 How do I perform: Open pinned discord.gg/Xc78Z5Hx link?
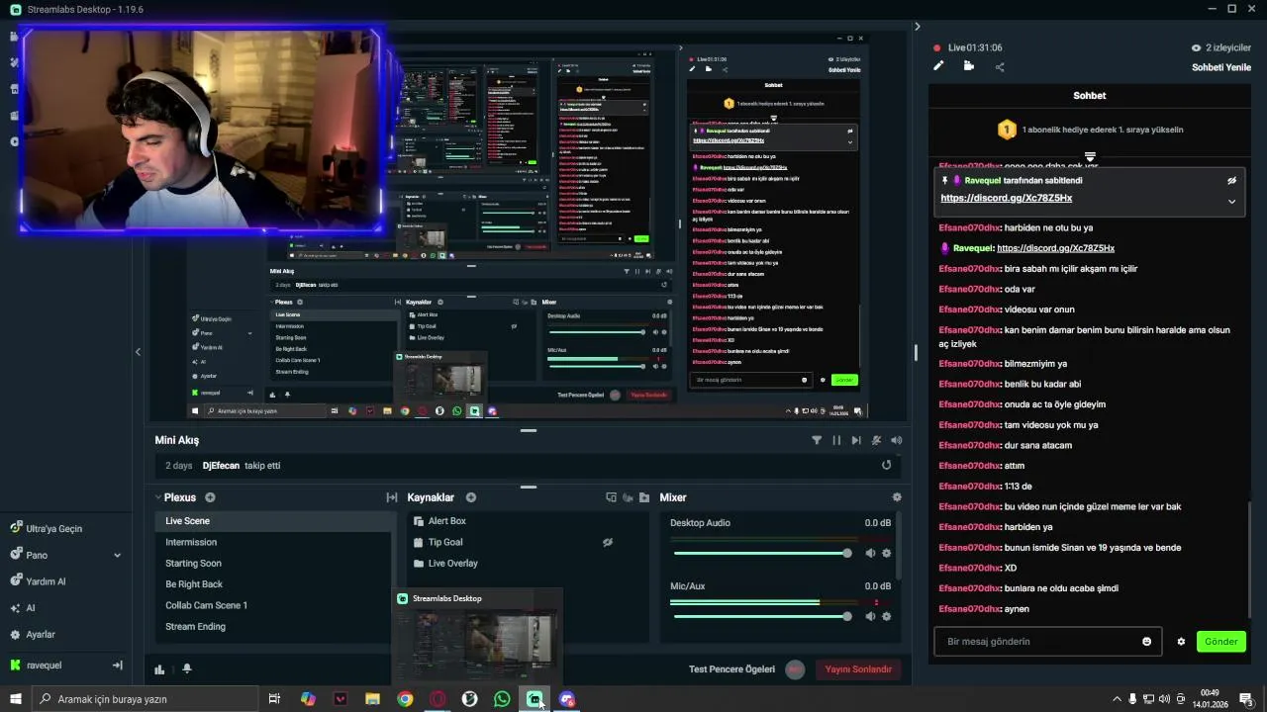pos(1006,198)
